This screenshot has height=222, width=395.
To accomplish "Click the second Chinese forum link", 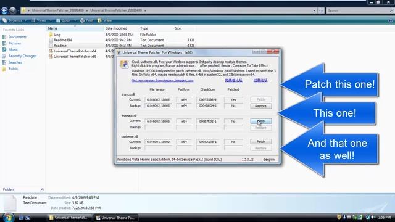I will point(260,80).
